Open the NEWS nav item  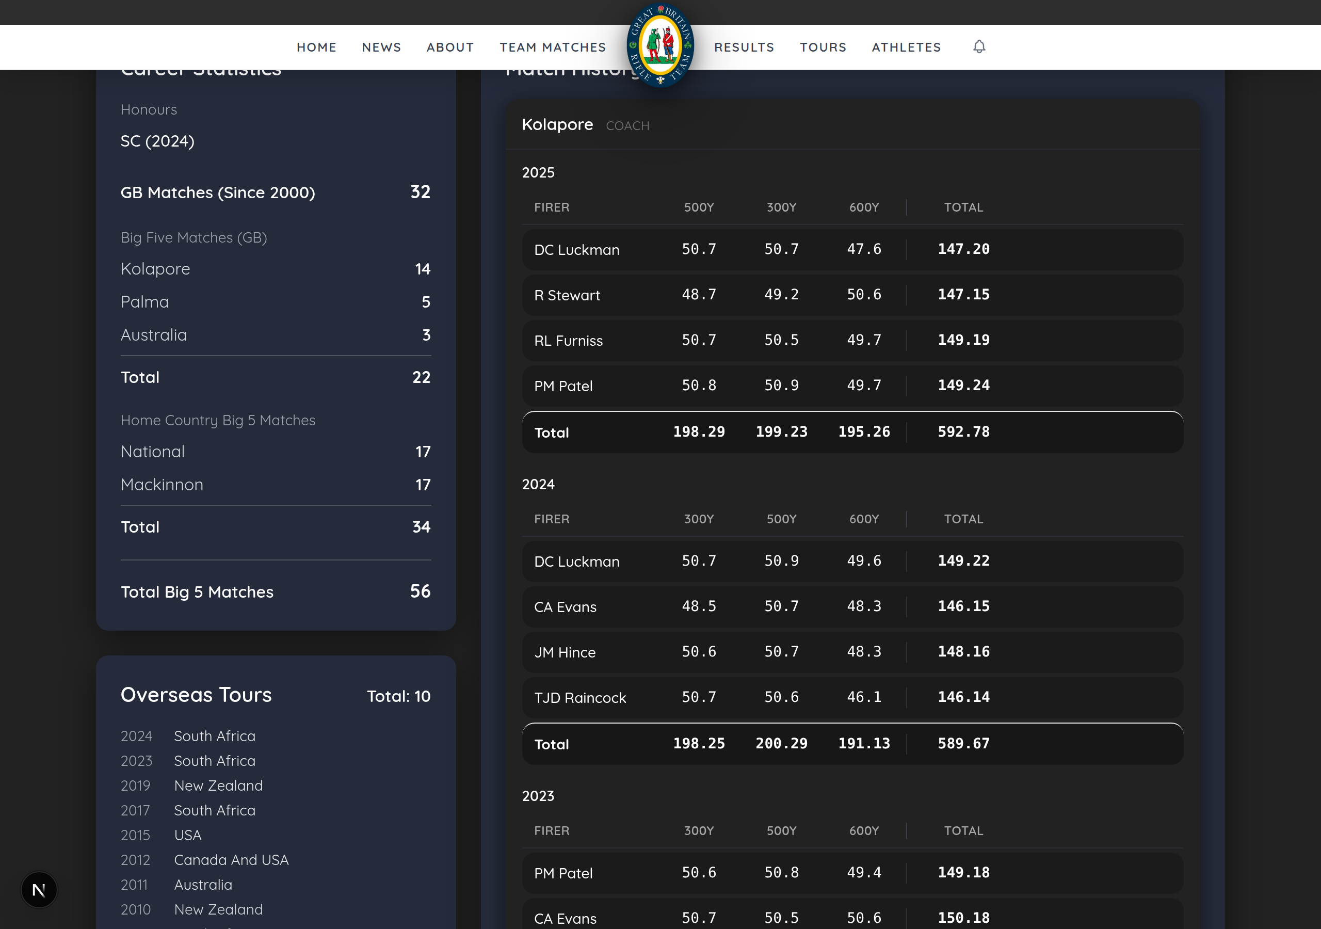click(381, 47)
